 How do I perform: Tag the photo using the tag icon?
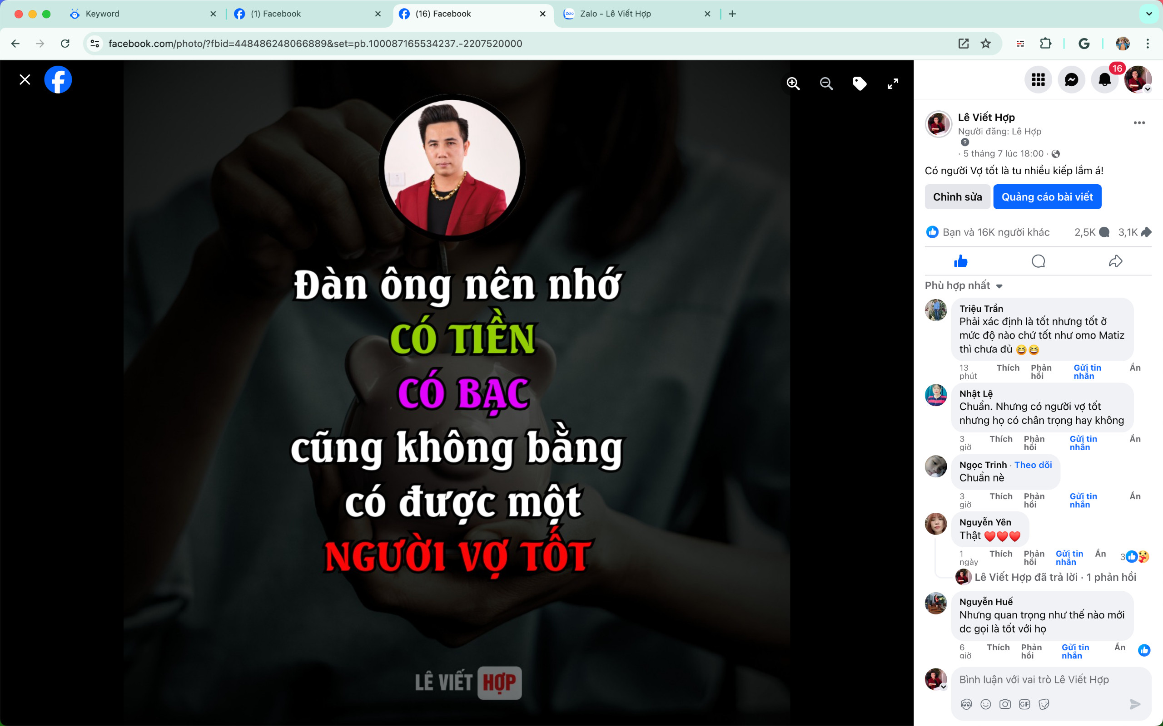(x=859, y=83)
